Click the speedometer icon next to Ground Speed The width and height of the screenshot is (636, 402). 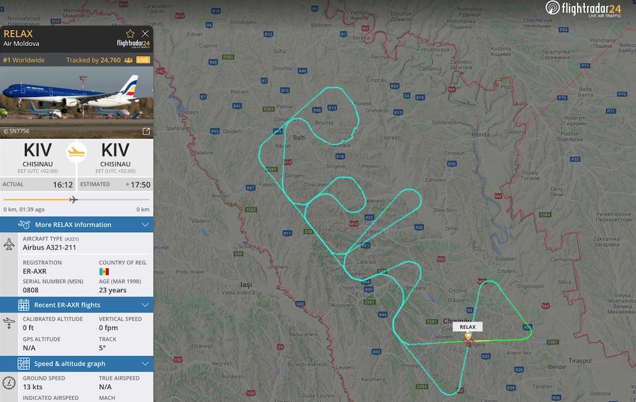(x=9, y=383)
